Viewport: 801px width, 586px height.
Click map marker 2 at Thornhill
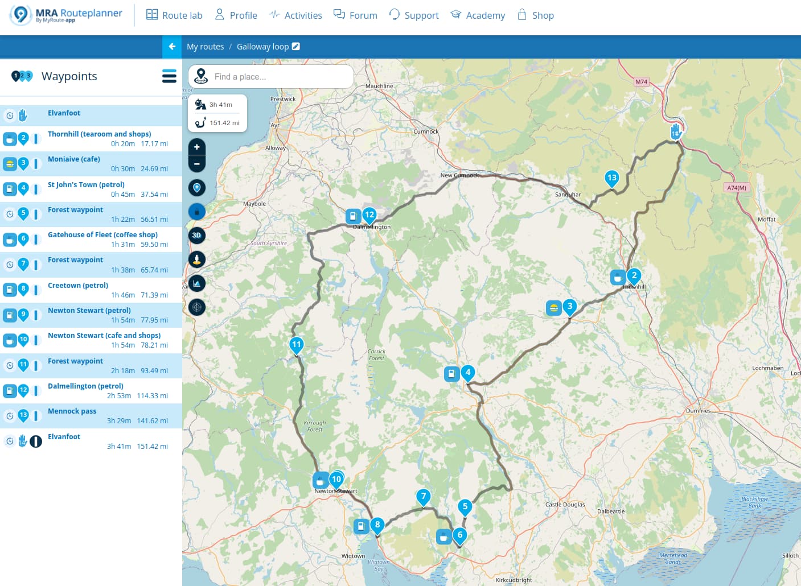tap(634, 276)
